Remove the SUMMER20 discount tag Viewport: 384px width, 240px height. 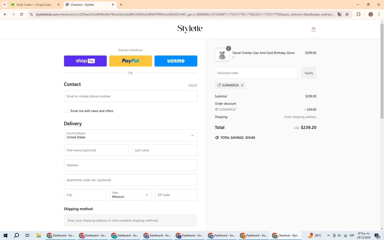(x=242, y=85)
